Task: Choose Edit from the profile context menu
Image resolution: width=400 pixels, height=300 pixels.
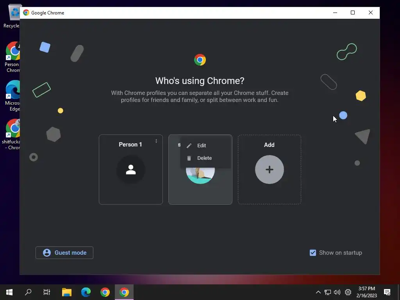Action: [205, 145]
